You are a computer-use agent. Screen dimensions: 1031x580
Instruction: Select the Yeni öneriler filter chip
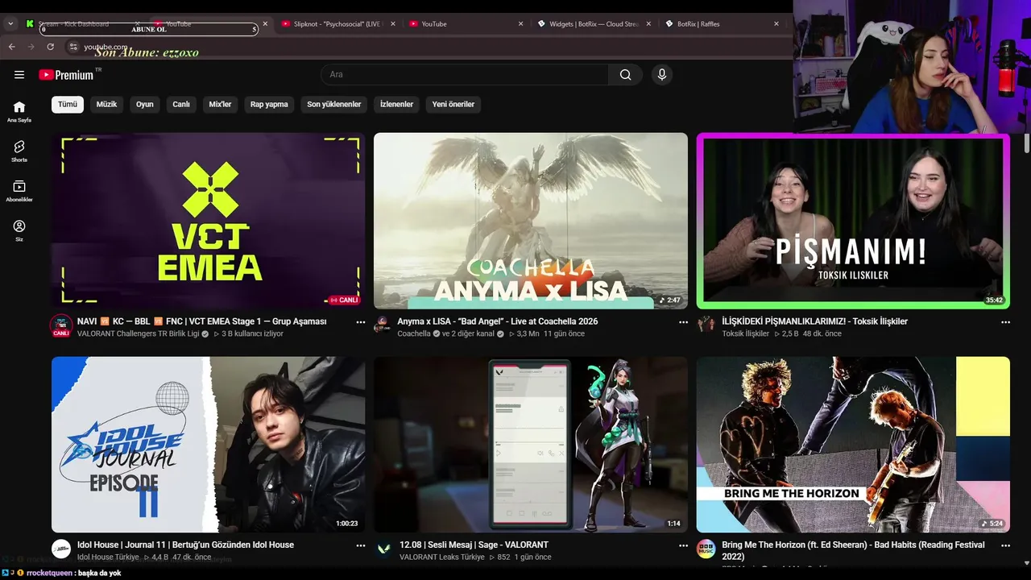tap(453, 105)
